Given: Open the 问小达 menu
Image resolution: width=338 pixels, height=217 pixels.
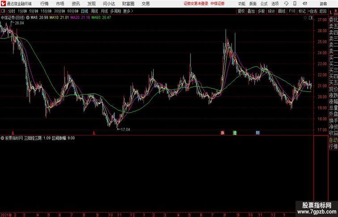Looking at the screenshot, I should (x=109, y=4).
